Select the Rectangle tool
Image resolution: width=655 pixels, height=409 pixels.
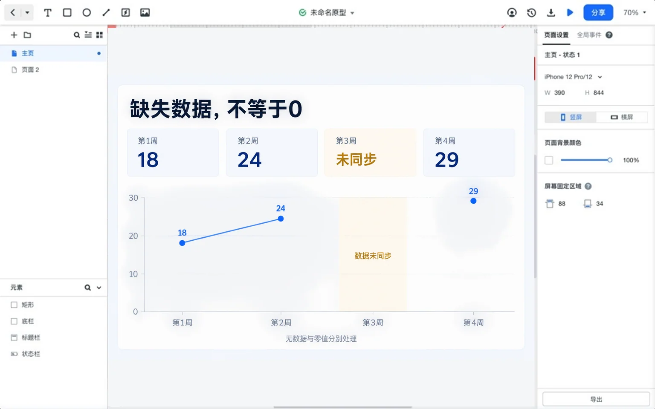coord(67,13)
